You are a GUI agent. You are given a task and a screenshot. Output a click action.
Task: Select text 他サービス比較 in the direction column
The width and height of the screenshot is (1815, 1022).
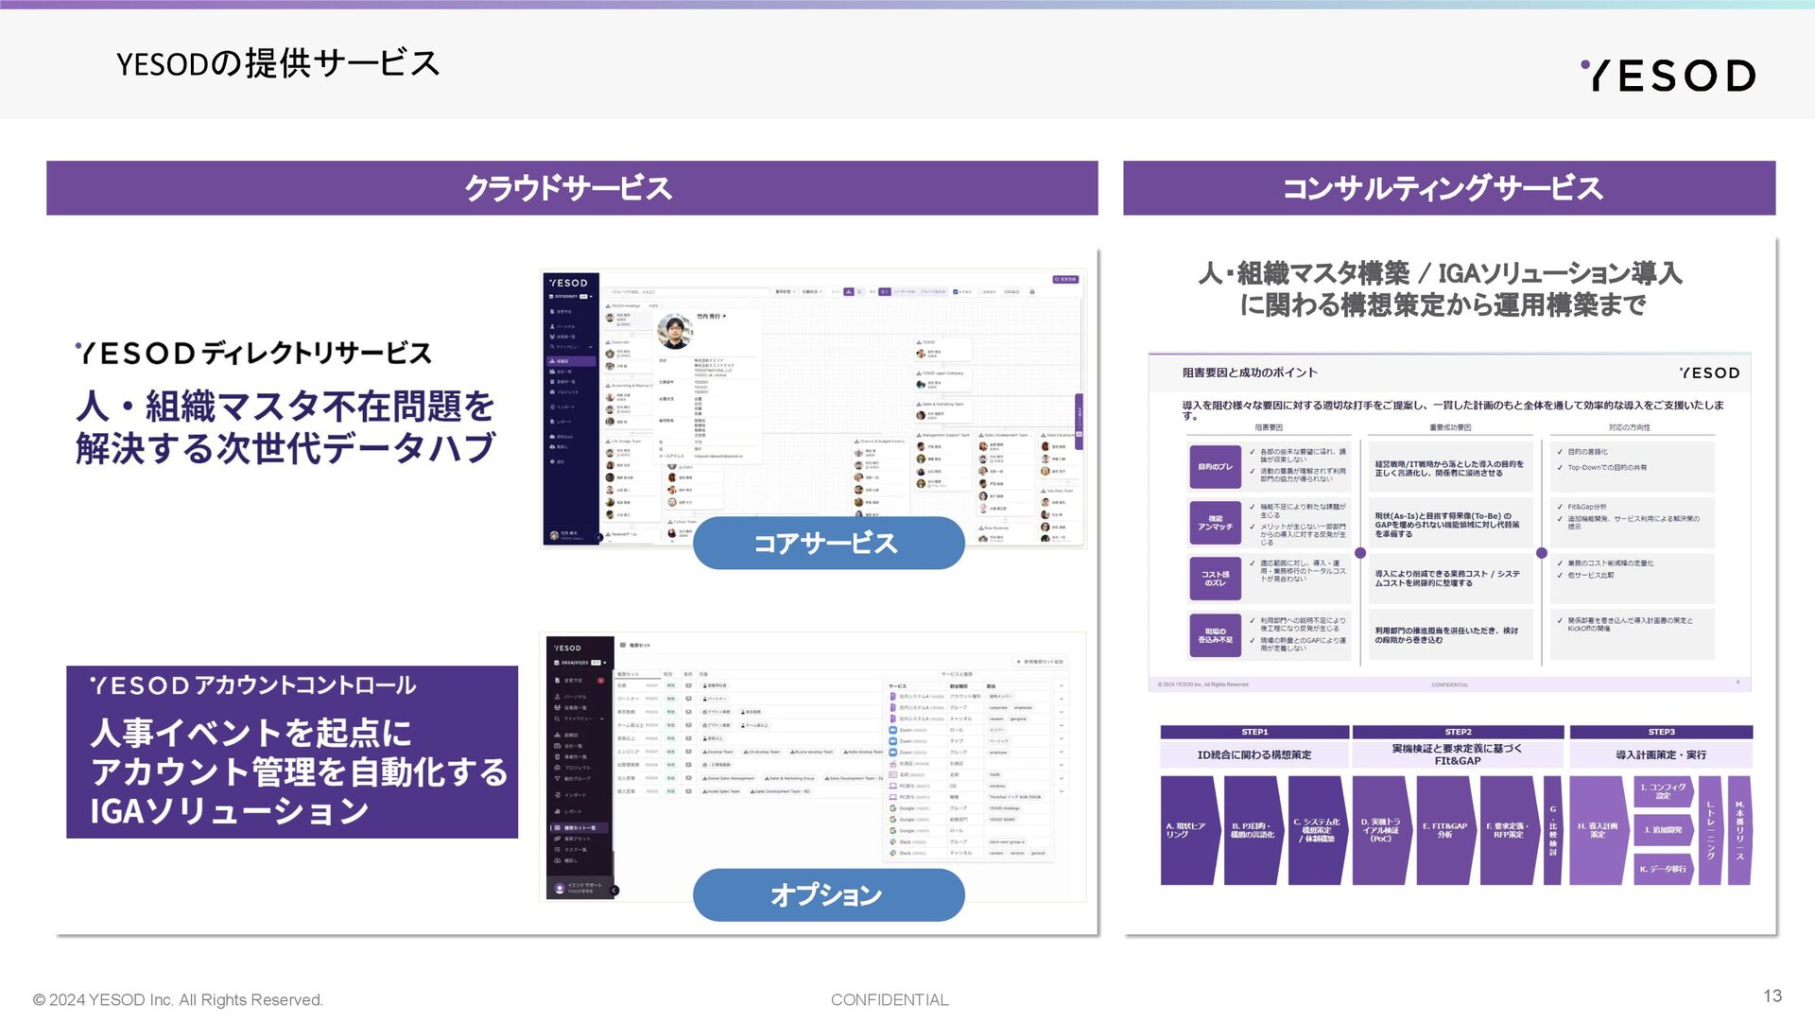(x=1591, y=575)
